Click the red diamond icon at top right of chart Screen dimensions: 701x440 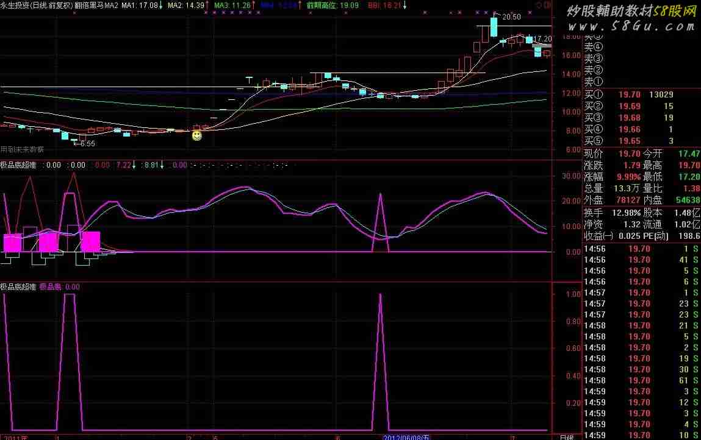pyautogui.click(x=539, y=5)
